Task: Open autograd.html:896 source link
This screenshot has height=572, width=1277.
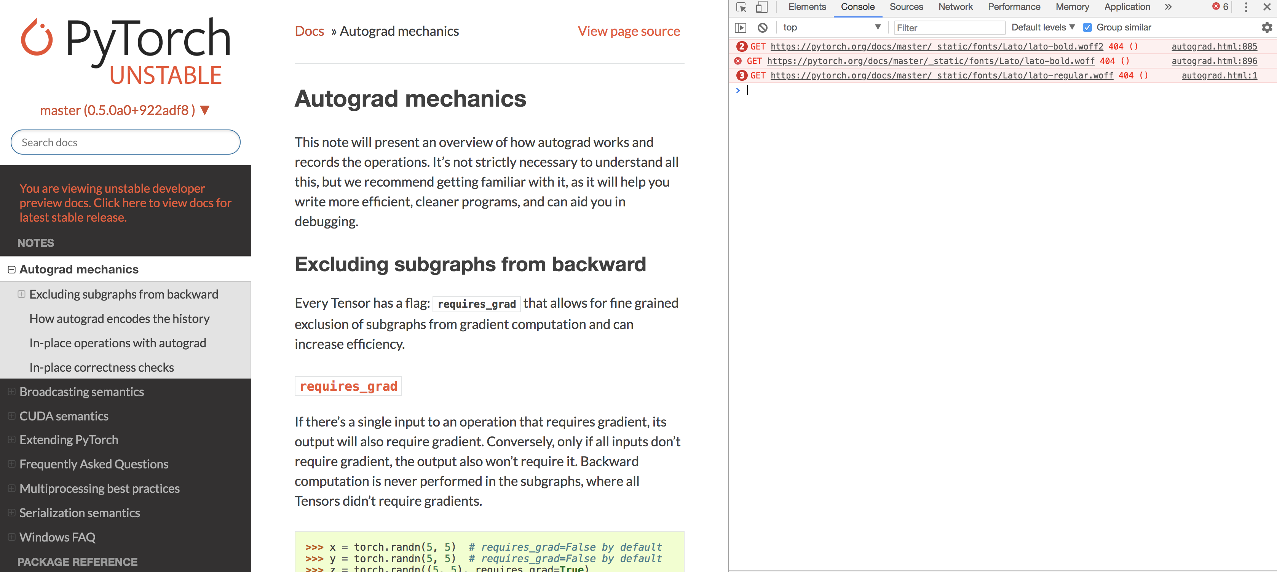Action: pos(1214,61)
